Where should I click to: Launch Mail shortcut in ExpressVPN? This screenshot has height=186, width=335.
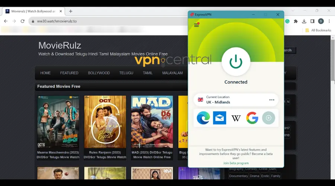pyautogui.click(x=219, y=118)
